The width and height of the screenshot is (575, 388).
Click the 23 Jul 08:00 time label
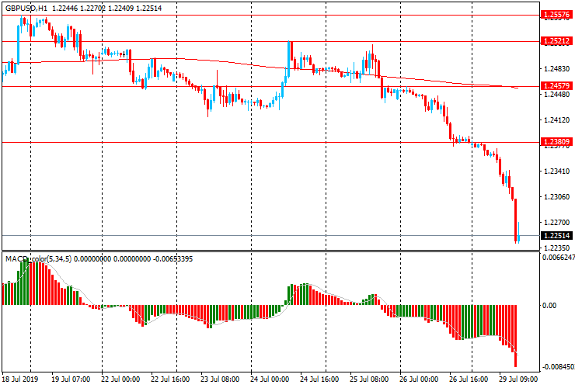pyautogui.click(x=220, y=379)
